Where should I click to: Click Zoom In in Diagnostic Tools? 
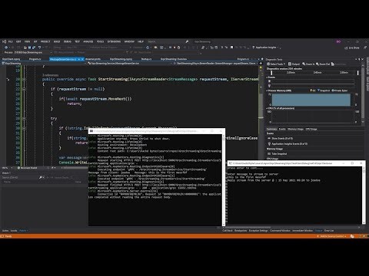308,64
